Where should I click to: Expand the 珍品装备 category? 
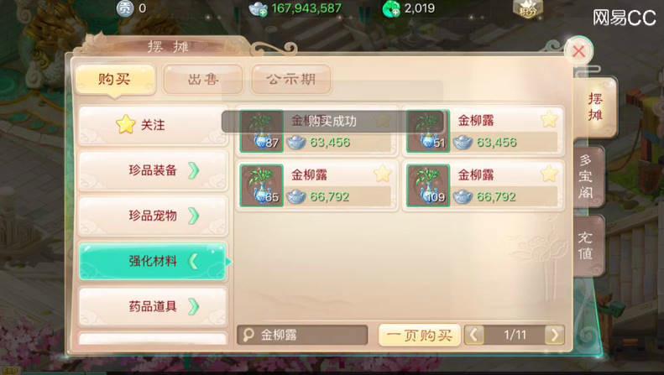[154, 170]
